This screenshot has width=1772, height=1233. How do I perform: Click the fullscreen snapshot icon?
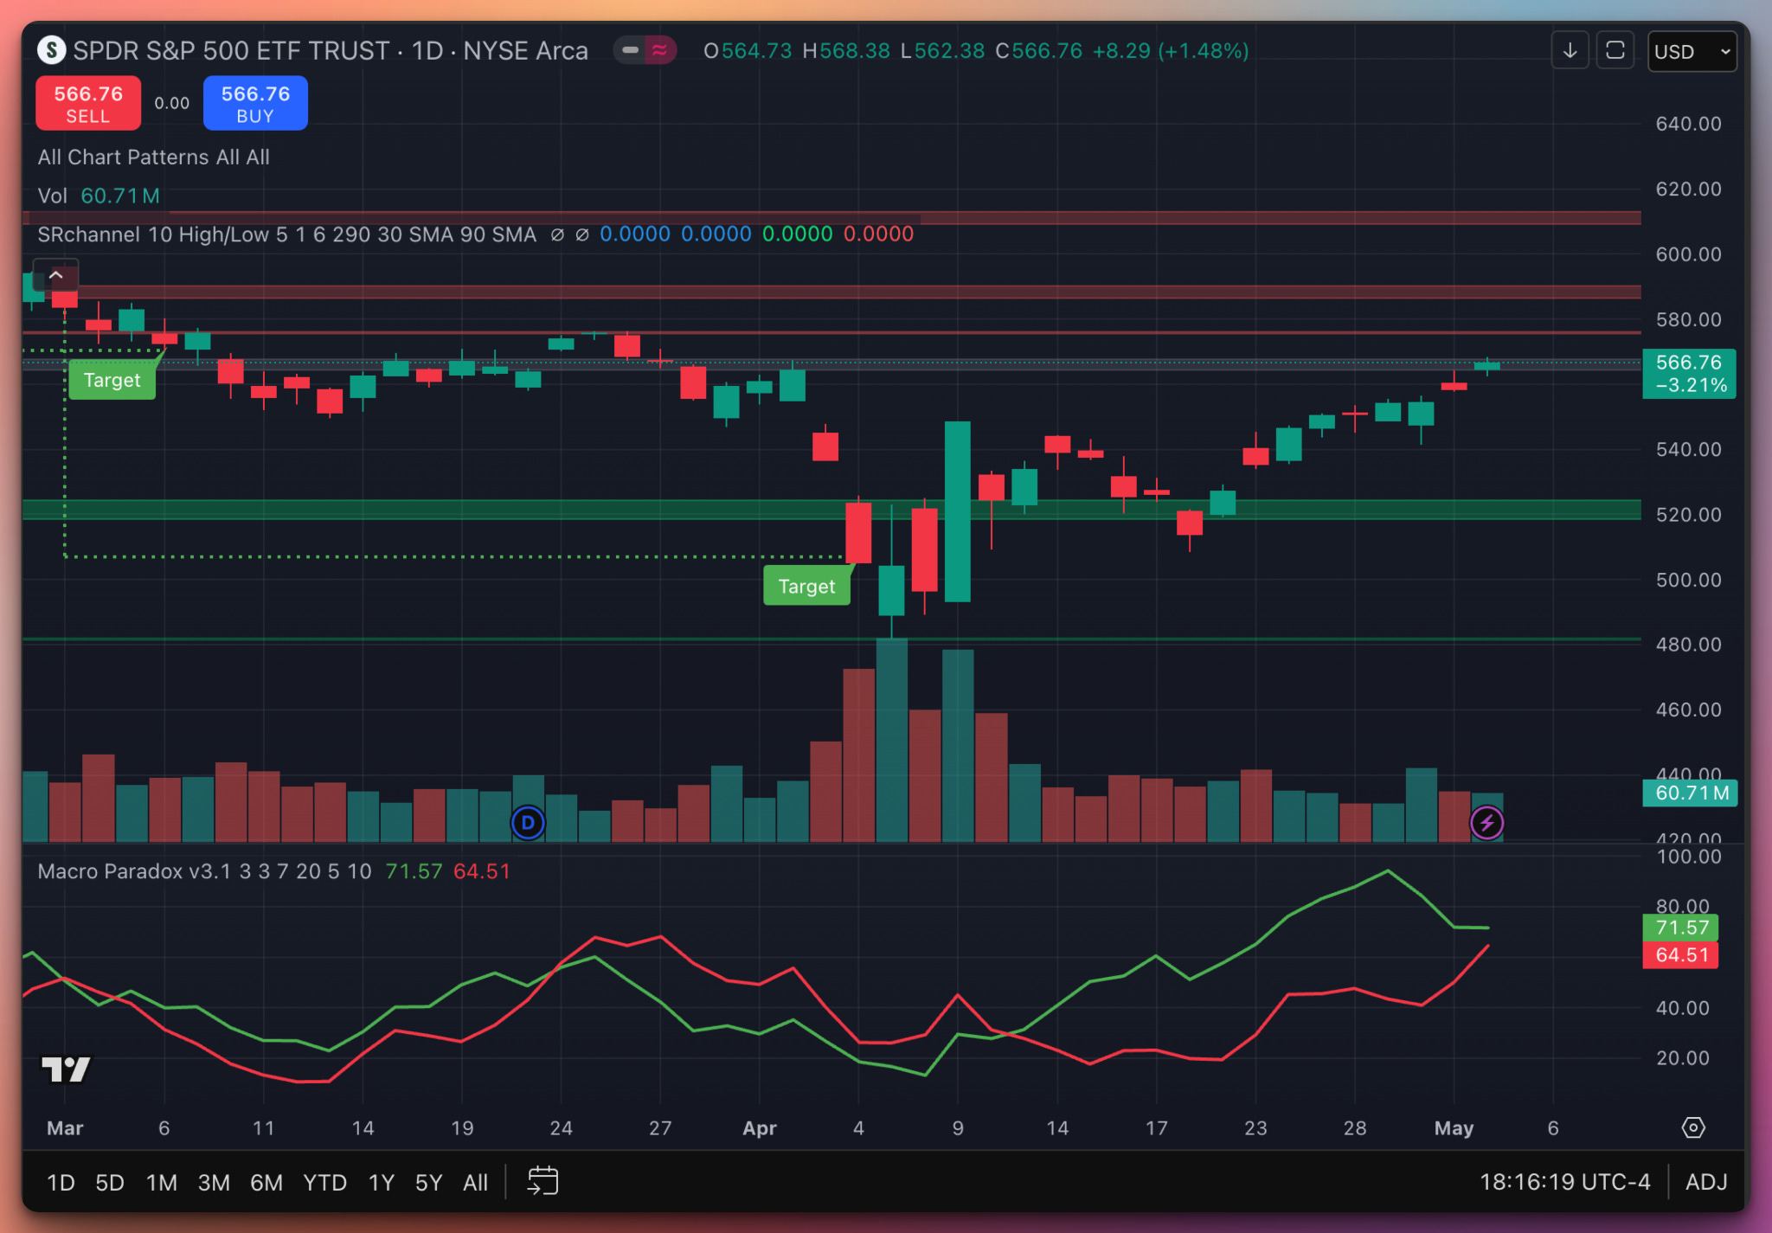click(x=1615, y=51)
